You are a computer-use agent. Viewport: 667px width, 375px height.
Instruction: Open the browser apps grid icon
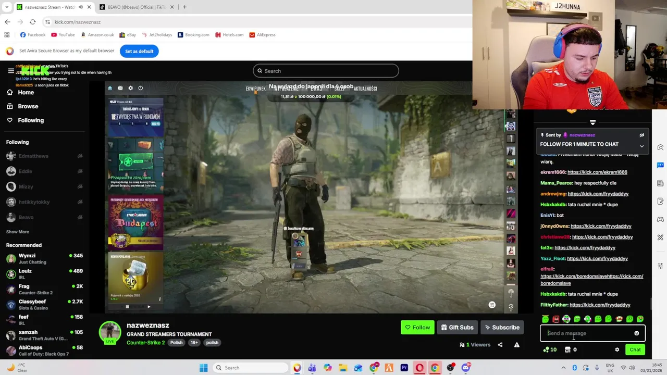coord(7,35)
